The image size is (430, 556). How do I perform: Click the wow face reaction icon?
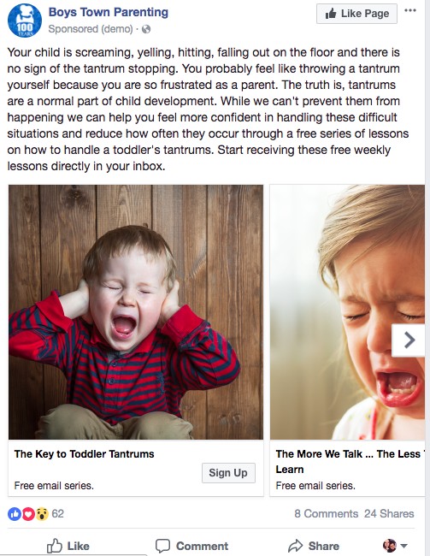click(x=42, y=514)
